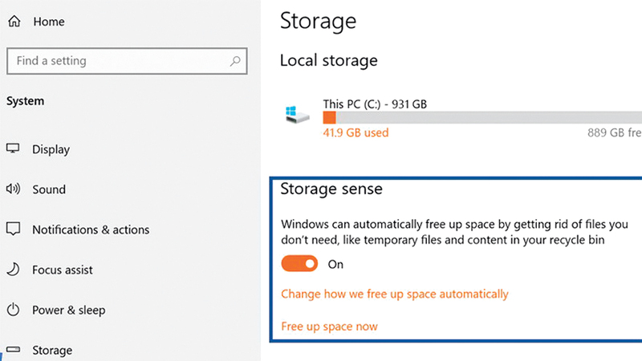Select the Sound text label in sidebar
The image size is (642, 361).
point(49,189)
